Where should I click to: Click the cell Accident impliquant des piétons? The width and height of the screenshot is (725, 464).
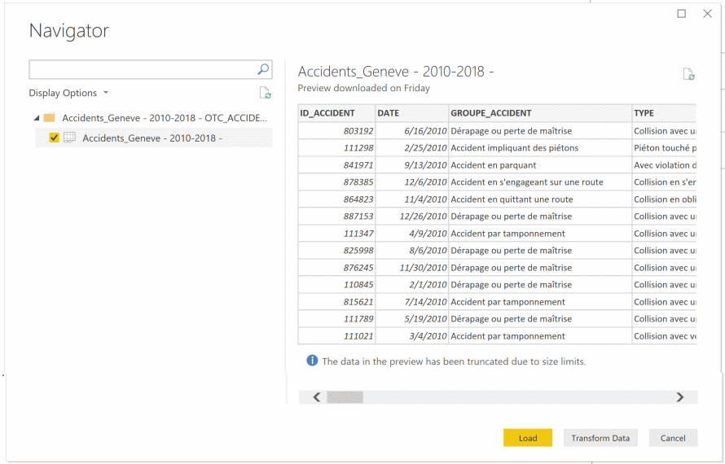pos(540,148)
